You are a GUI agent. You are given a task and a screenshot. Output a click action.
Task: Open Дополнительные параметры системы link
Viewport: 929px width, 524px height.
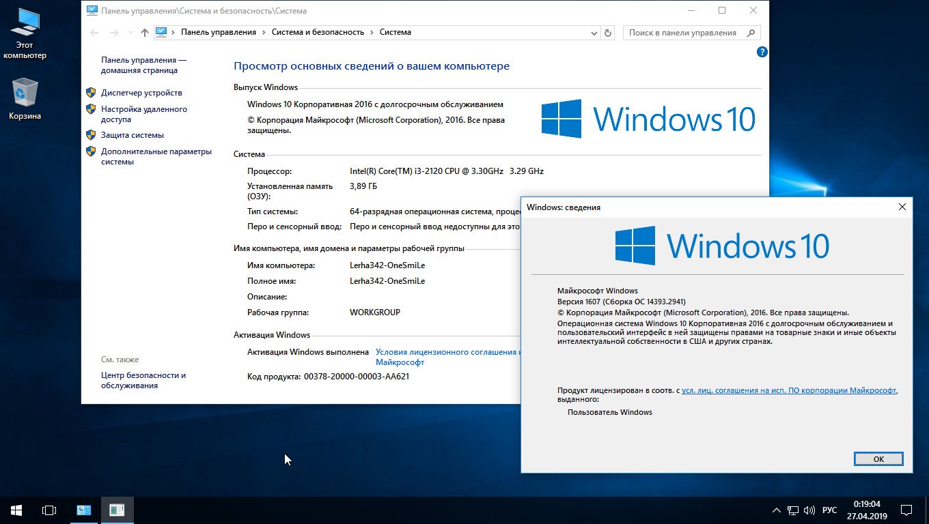[x=156, y=156]
